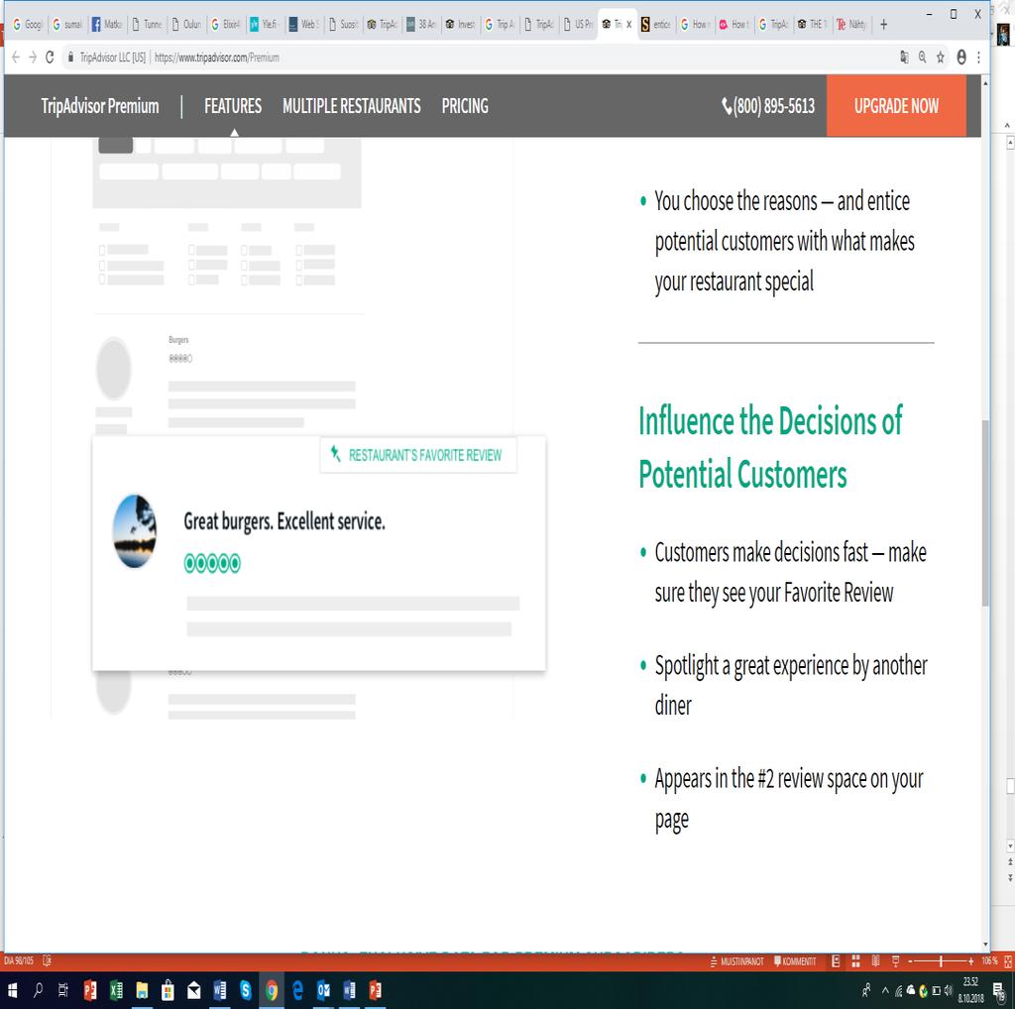Click the webpage vertical scrollbar thumb
Viewport: 1015px width, 1009px height.
point(985,512)
